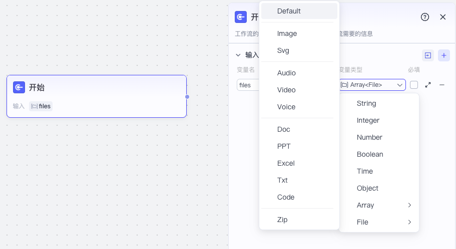Select Boolean as the variable type
This screenshot has height=249, width=456.
[370, 154]
